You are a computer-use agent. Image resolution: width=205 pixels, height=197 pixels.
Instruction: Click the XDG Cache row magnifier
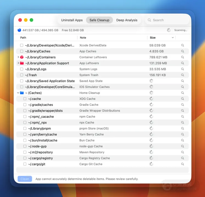point(182,99)
